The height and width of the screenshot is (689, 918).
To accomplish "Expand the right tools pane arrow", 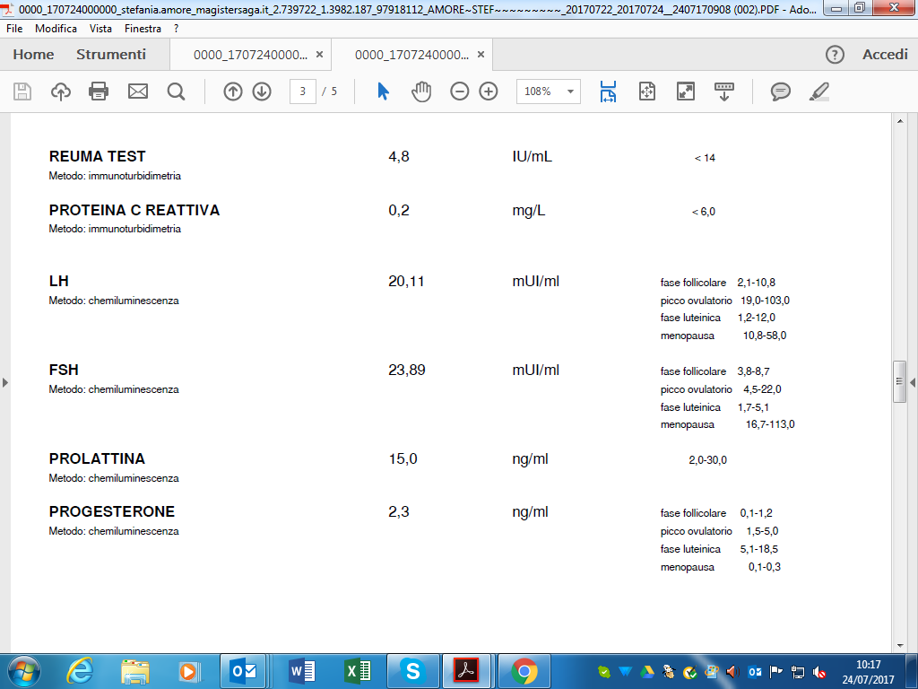I will pyautogui.click(x=913, y=382).
